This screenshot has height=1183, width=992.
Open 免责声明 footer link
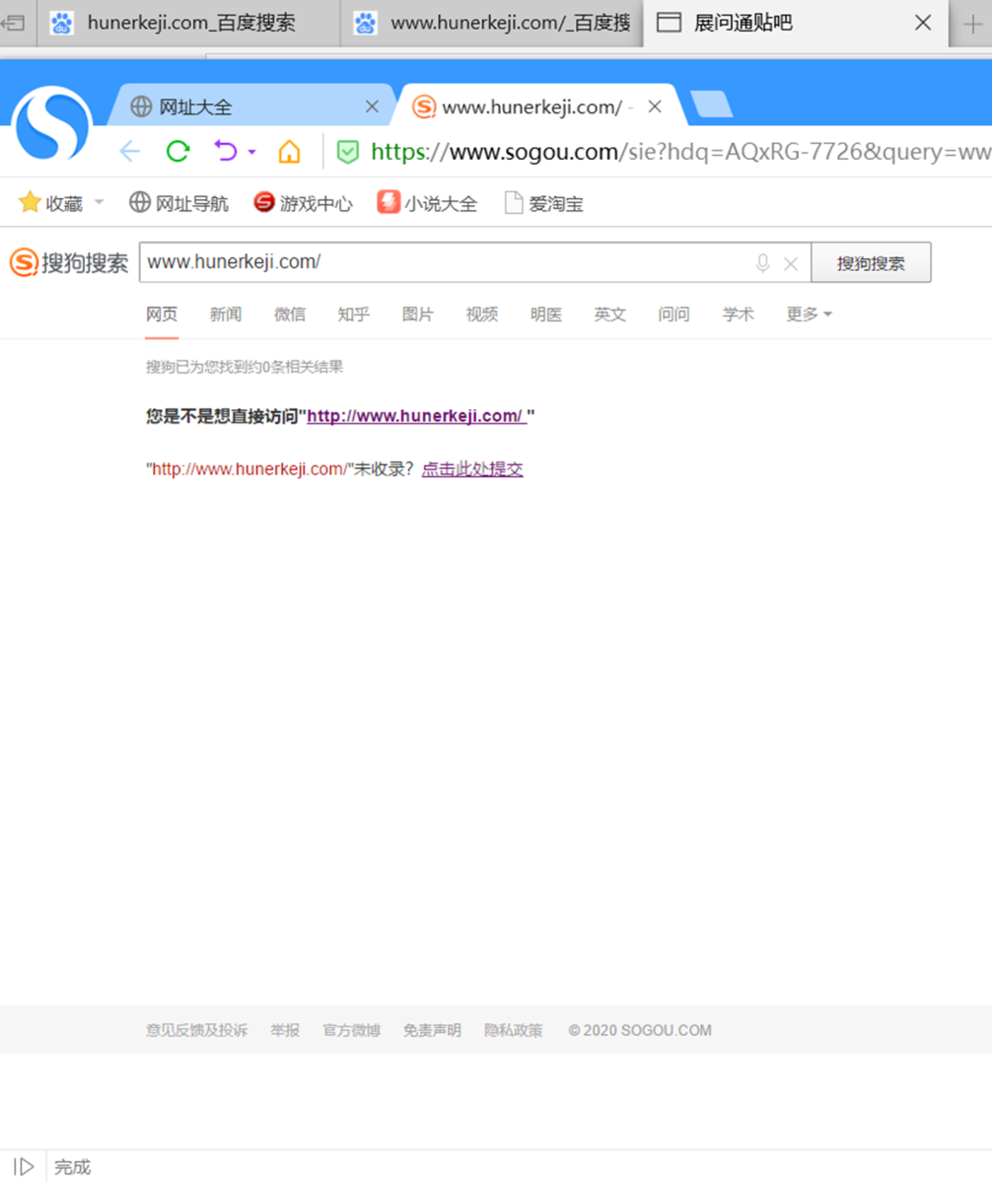pos(431,1030)
